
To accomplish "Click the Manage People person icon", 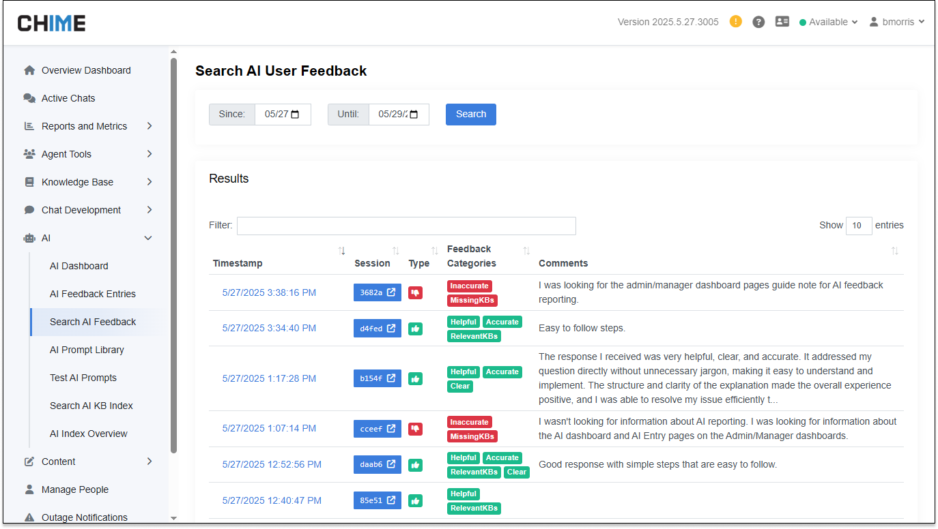I will pyautogui.click(x=29, y=489).
